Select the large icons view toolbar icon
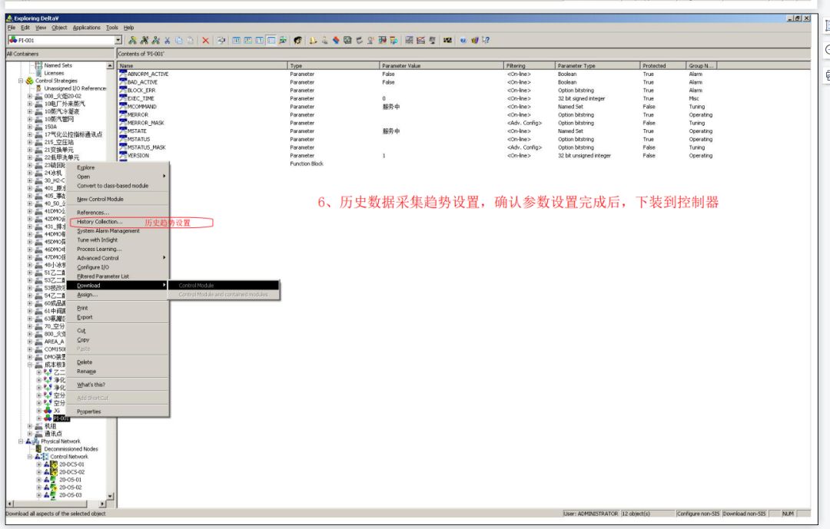This screenshot has width=830, height=529. [x=236, y=40]
